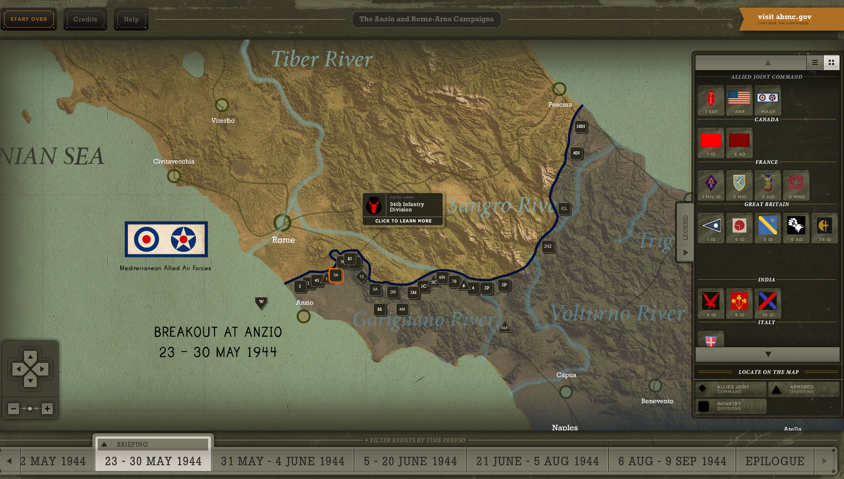Click to learn more about 34th Infantry
This screenshot has width=844, height=479.
(403, 221)
